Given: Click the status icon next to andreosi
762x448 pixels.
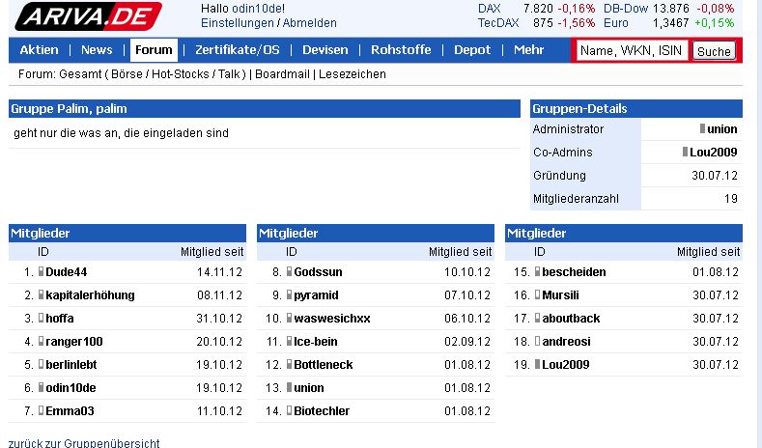Looking at the screenshot, I should [538, 341].
